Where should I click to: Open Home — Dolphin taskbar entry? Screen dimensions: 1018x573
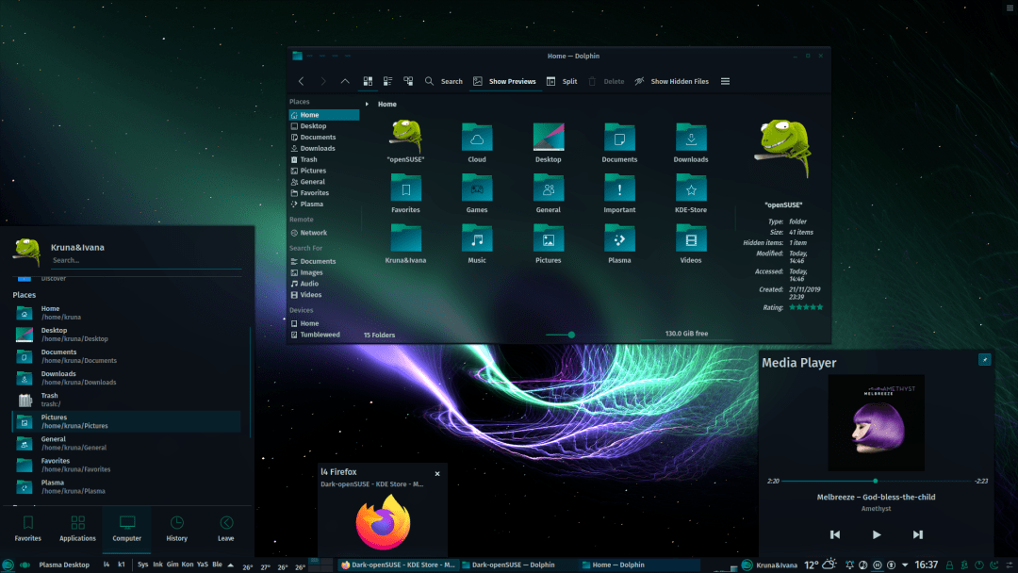coord(639,565)
